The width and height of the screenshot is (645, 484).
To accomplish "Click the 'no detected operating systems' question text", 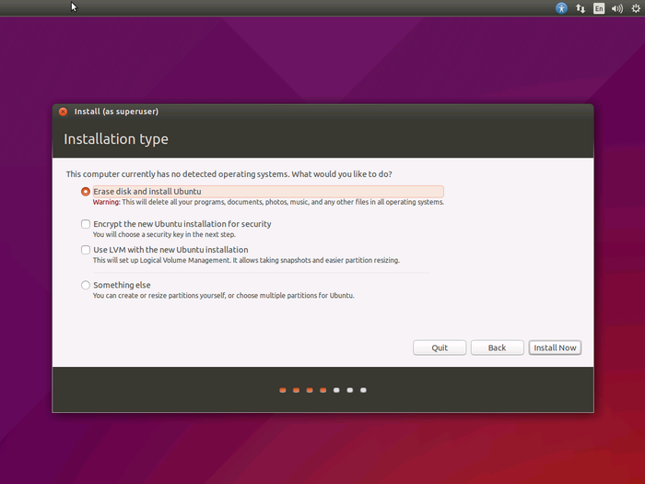I will [229, 174].
